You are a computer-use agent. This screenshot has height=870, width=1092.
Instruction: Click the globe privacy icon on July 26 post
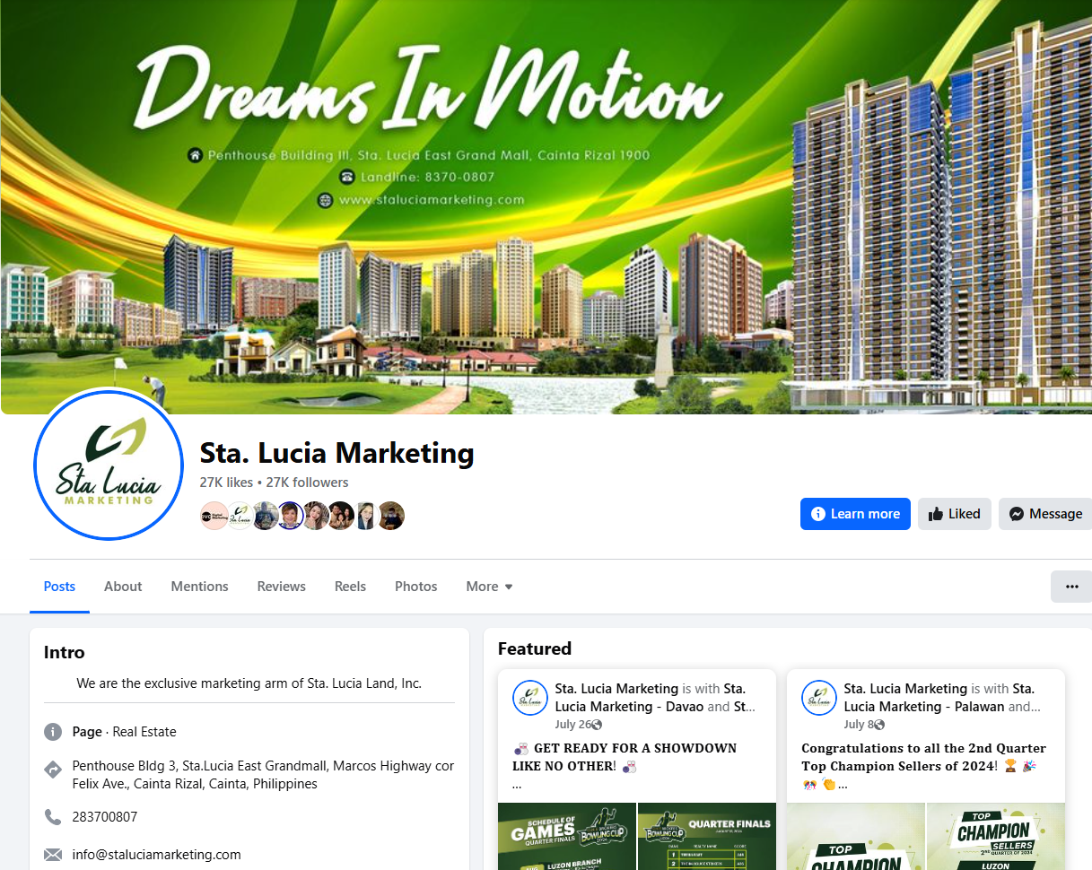point(597,725)
